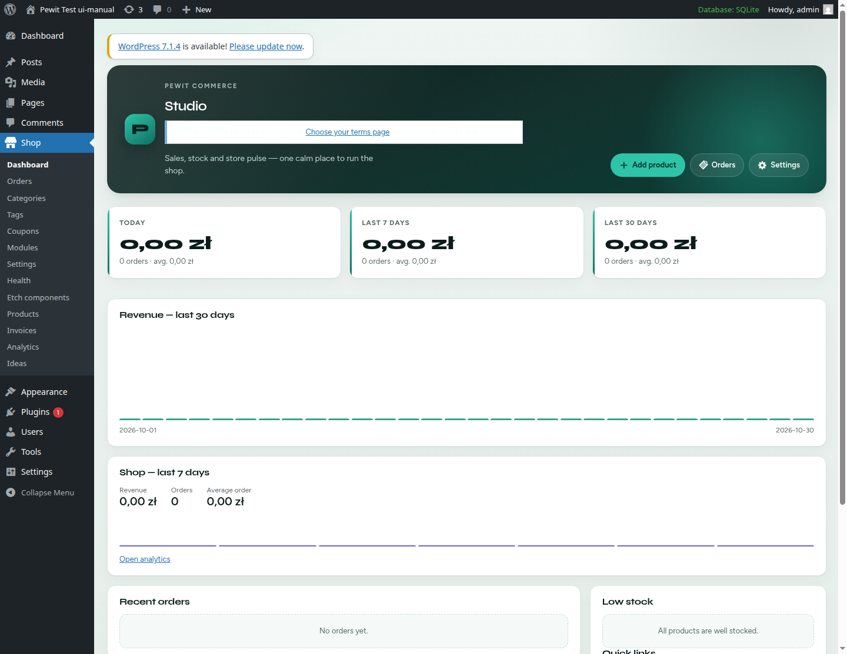Open the Ideas submenu item

tap(16, 364)
